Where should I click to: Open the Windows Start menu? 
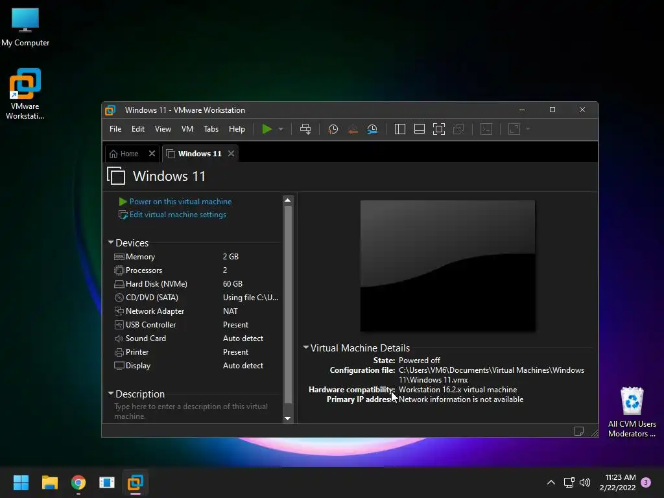click(x=21, y=482)
